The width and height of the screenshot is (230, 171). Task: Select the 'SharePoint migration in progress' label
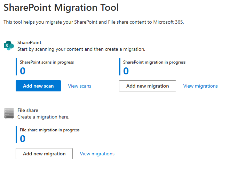click(x=154, y=62)
